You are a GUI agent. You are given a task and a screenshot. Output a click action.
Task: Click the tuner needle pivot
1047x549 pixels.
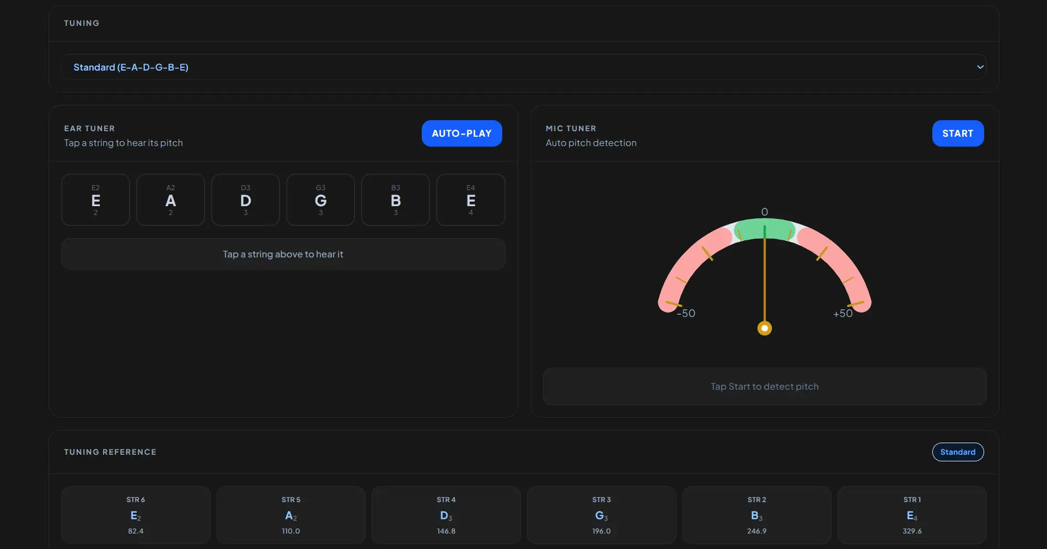click(764, 329)
